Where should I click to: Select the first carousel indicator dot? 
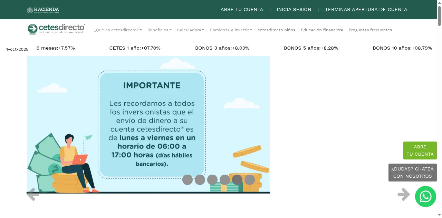click(188, 180)
